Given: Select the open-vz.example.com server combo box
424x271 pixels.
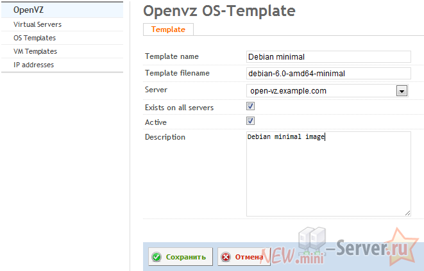Looking at the screenshot, I should (x=322, y=91).
